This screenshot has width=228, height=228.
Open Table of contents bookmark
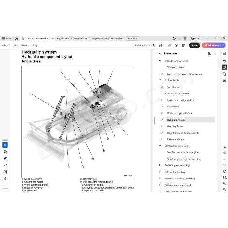tap(176, 67)
